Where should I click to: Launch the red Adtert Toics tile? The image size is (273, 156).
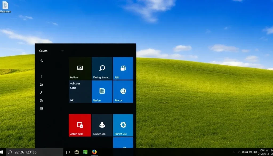(x=80, y=125)
